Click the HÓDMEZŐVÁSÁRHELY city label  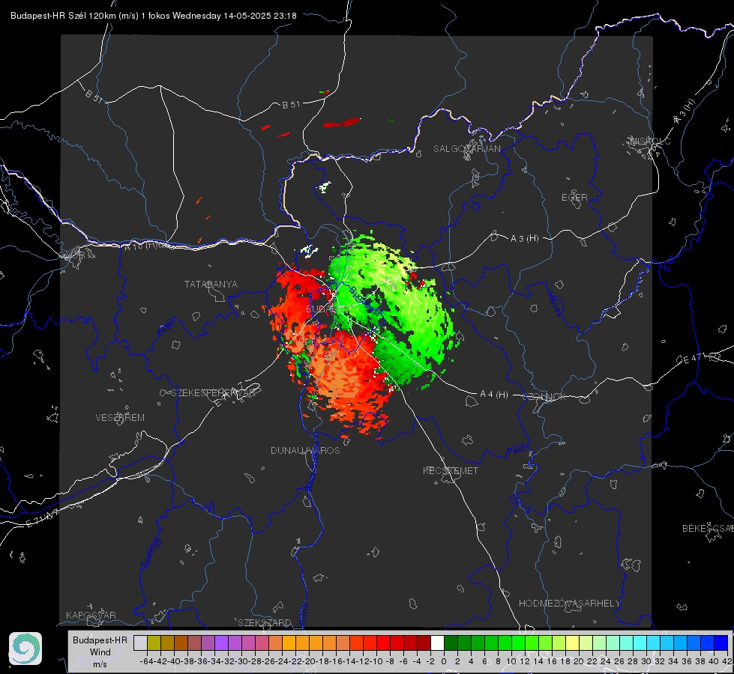[x=569, y=604]
